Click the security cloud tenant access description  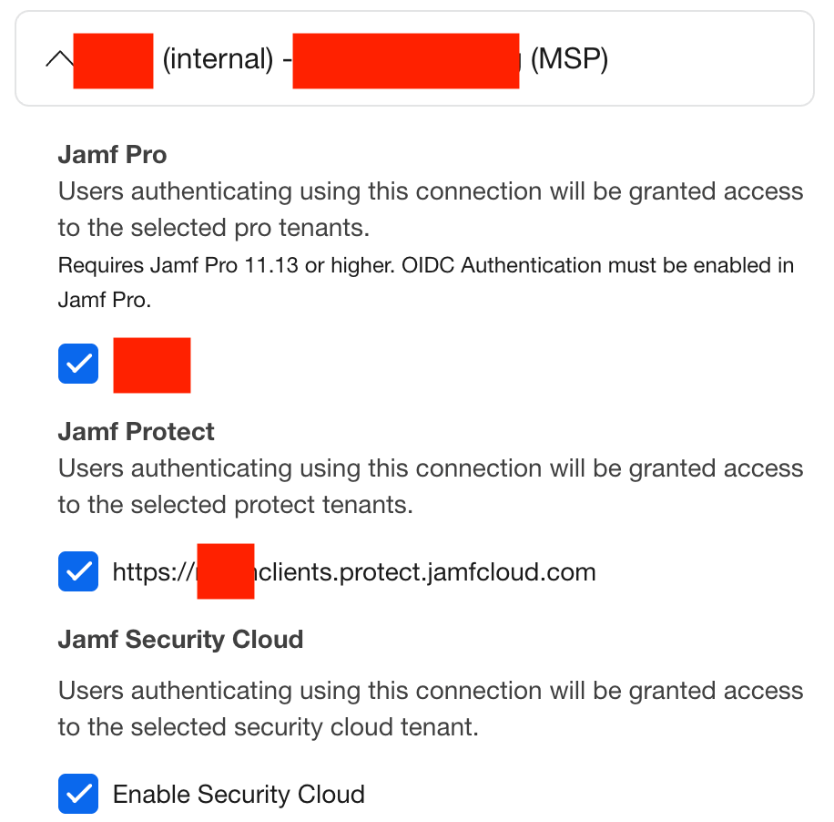pyautogui.click(x=430, y=708)
